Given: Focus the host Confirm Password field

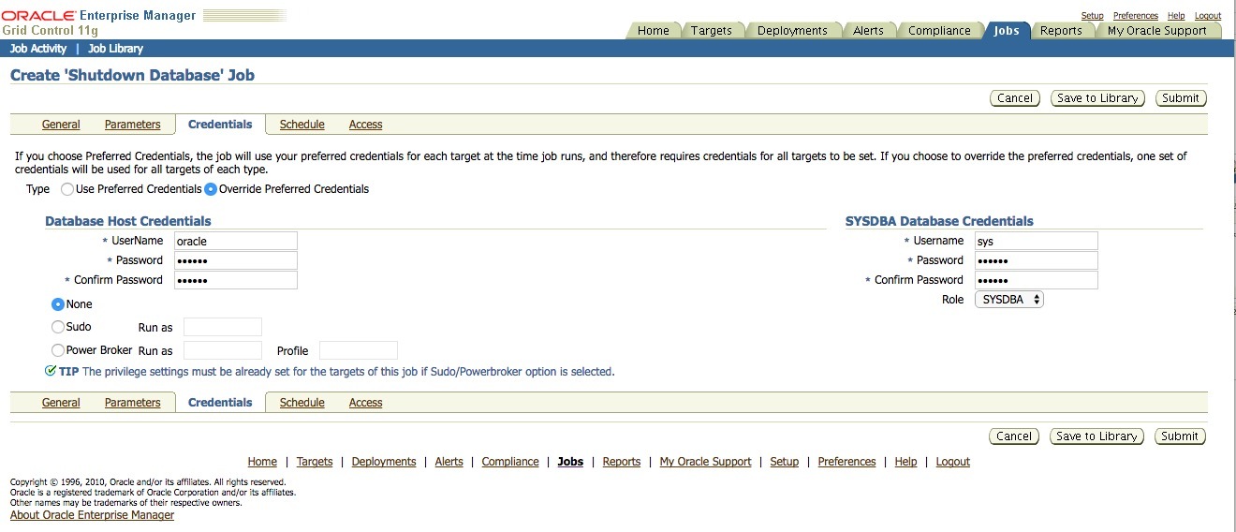Looking at the screenshot, I should (x=236, y=280).
